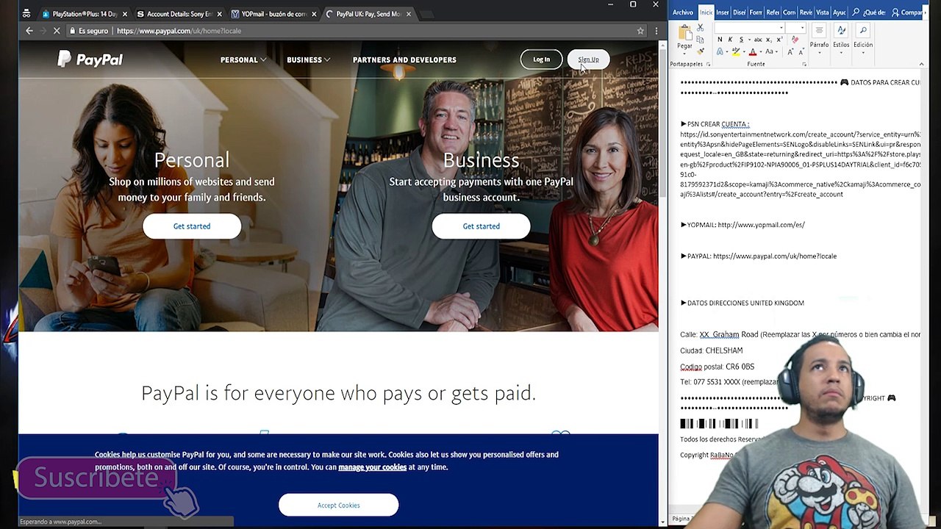Click the 'Codigo postal: CR6 0BS' line
Viewport: 941px width, 529px height.
717,367
